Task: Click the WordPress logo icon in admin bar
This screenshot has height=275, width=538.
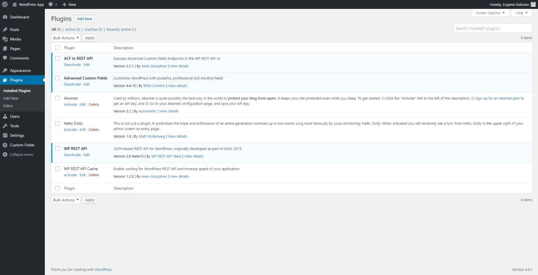Action: pyautogui.click(x=4, y=4)
